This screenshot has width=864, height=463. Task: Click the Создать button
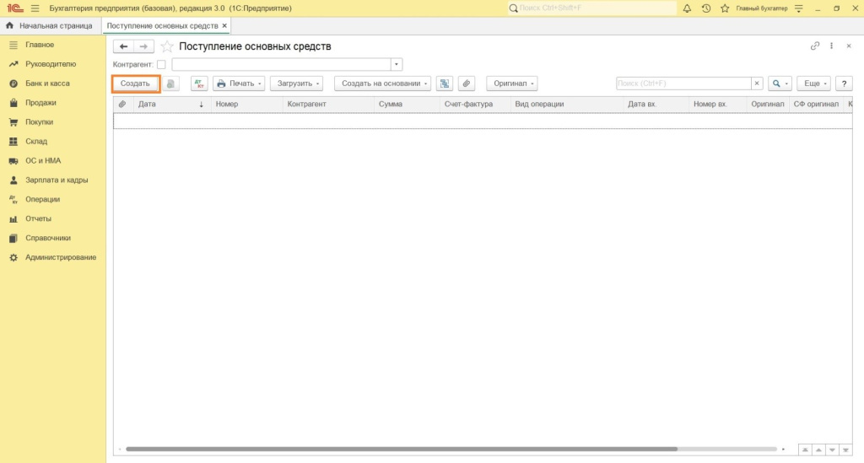point(135,83)
